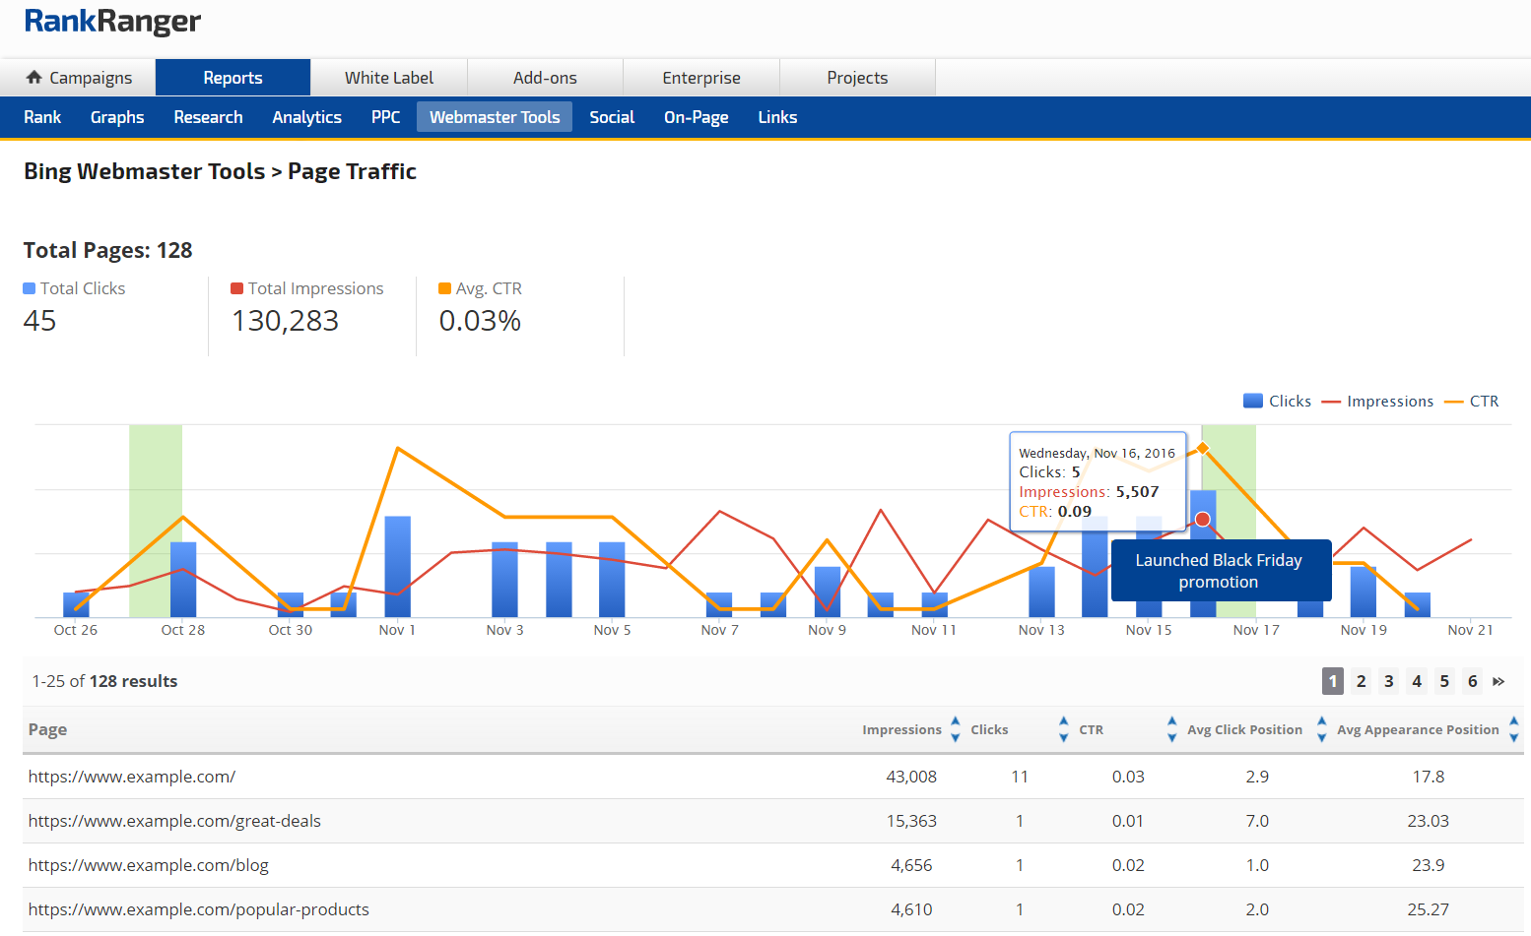The image size is (1531, 936).
Task: Toggle CTR series in chart legend
Action: pyautogui.click(x=1472, y=402)
